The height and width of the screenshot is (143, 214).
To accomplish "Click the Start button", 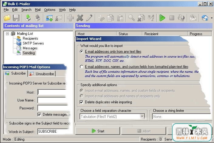I will [x=97, y=131].
